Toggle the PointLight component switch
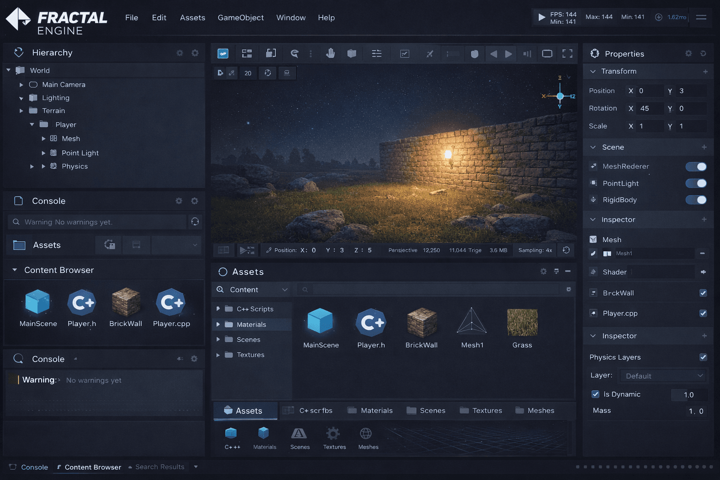This screenshot has height=480, width=720. coord(696,183)
